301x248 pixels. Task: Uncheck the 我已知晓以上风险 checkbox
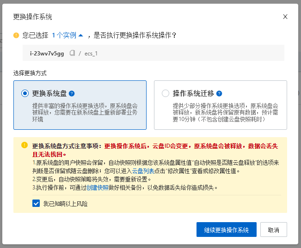(36, 203)
